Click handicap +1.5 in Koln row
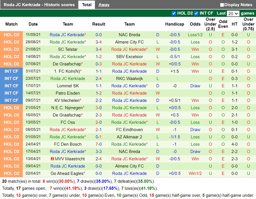 pos(174,71)
